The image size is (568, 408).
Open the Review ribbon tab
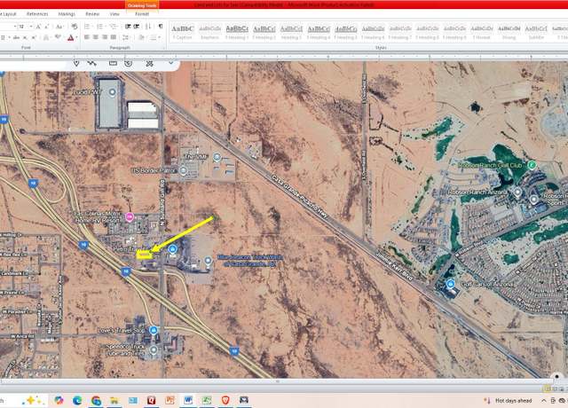click(x=92, y=14)
